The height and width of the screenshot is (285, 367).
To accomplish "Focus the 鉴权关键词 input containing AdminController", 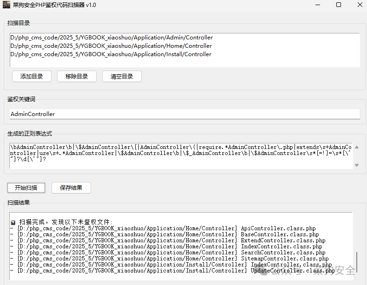I will pyautogui.click(x=185, y=114).
